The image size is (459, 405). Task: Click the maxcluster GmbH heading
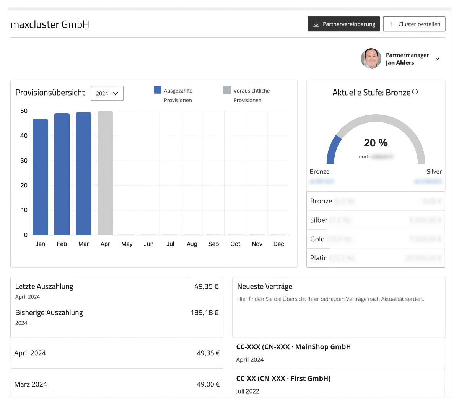[x=50, y=24]
